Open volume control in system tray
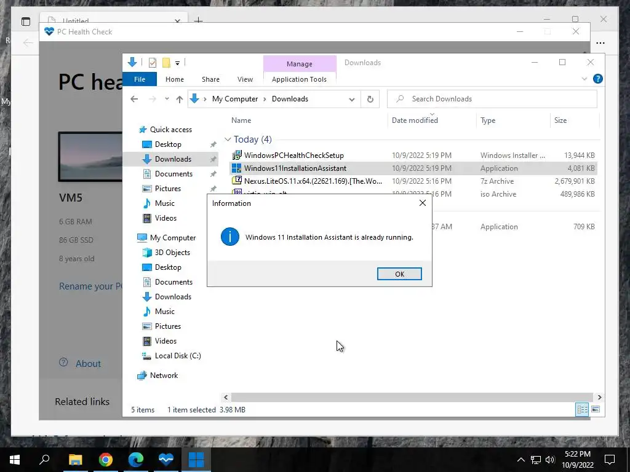The image size is (630, 472). click(x=549, y=460)
